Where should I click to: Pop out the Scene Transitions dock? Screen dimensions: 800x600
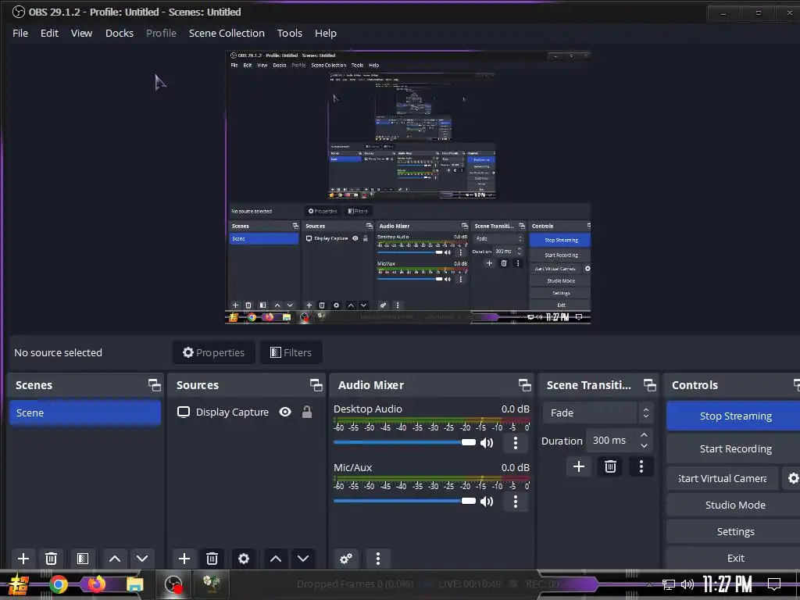click(x=650, y=385)
